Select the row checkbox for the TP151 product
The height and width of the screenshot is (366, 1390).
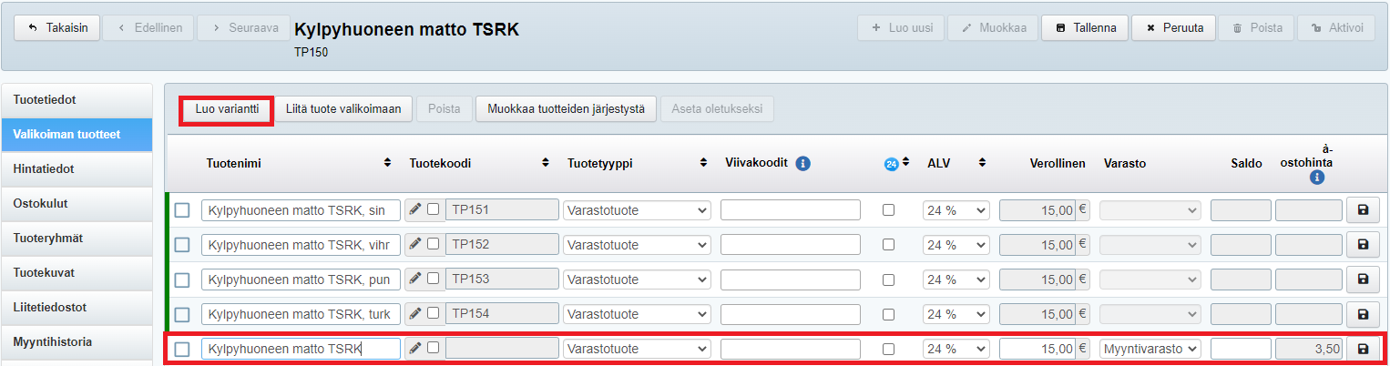(x=182, y=210)
